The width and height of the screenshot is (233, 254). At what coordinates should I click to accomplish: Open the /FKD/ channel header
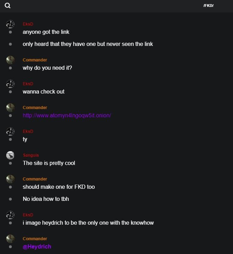[208, 6]
